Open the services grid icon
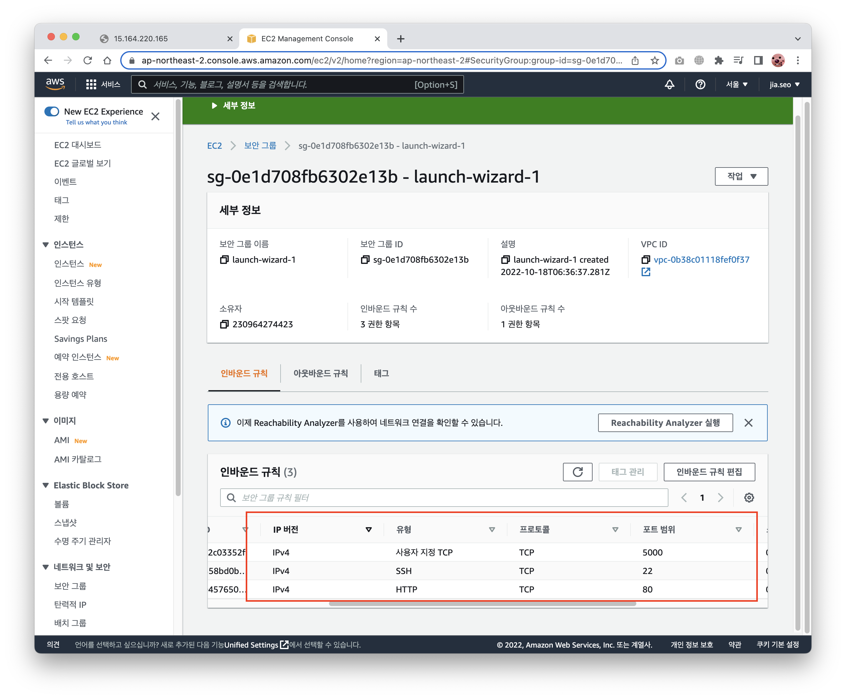 click(x=91, y=84)
